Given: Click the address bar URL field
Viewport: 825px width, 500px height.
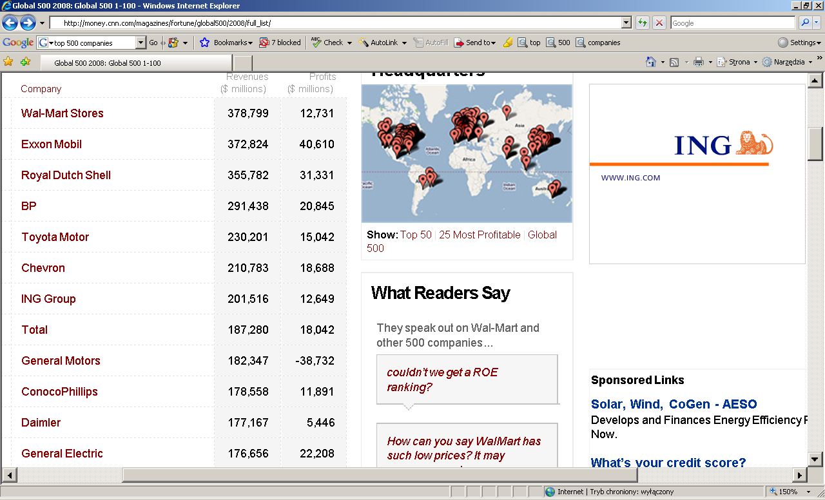Looking at the screenshot, I should click(x=335, y=23).
